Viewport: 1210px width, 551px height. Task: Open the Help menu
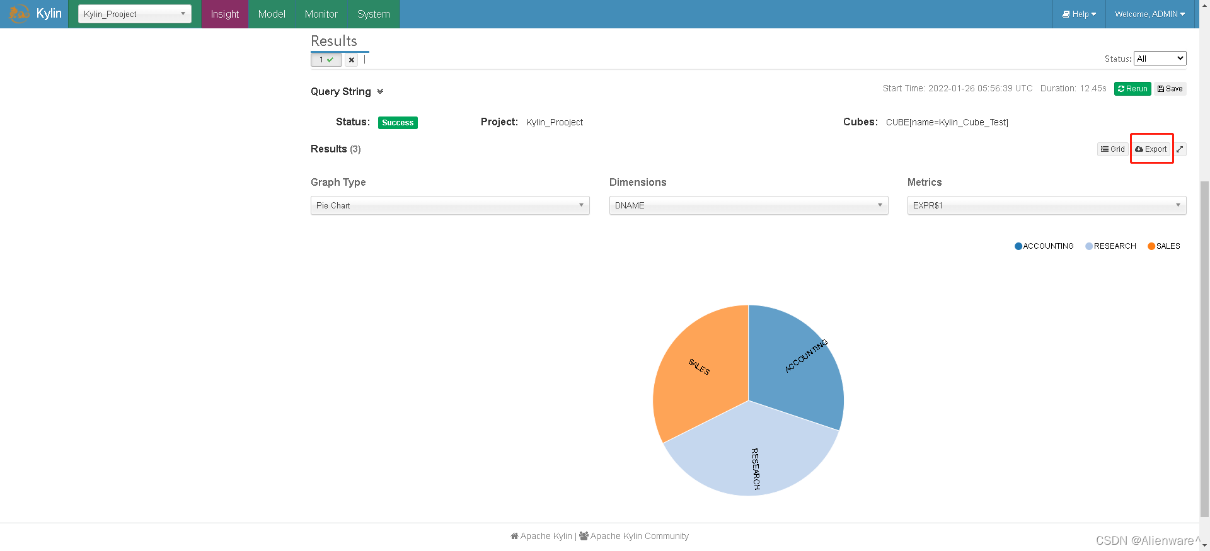point(1079,14)
